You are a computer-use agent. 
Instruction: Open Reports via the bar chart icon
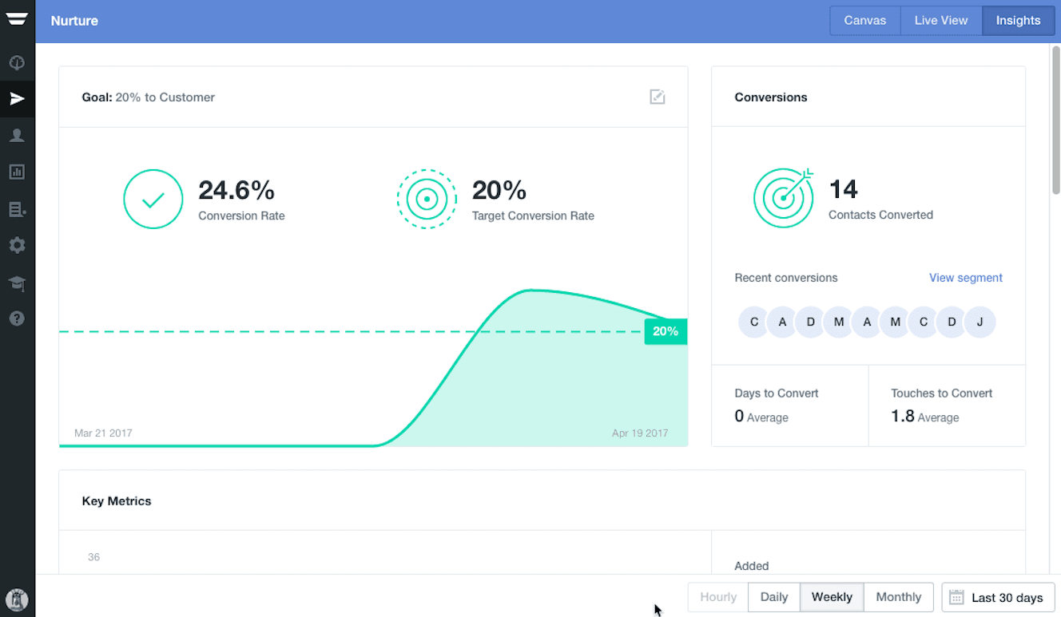point(17,172)
